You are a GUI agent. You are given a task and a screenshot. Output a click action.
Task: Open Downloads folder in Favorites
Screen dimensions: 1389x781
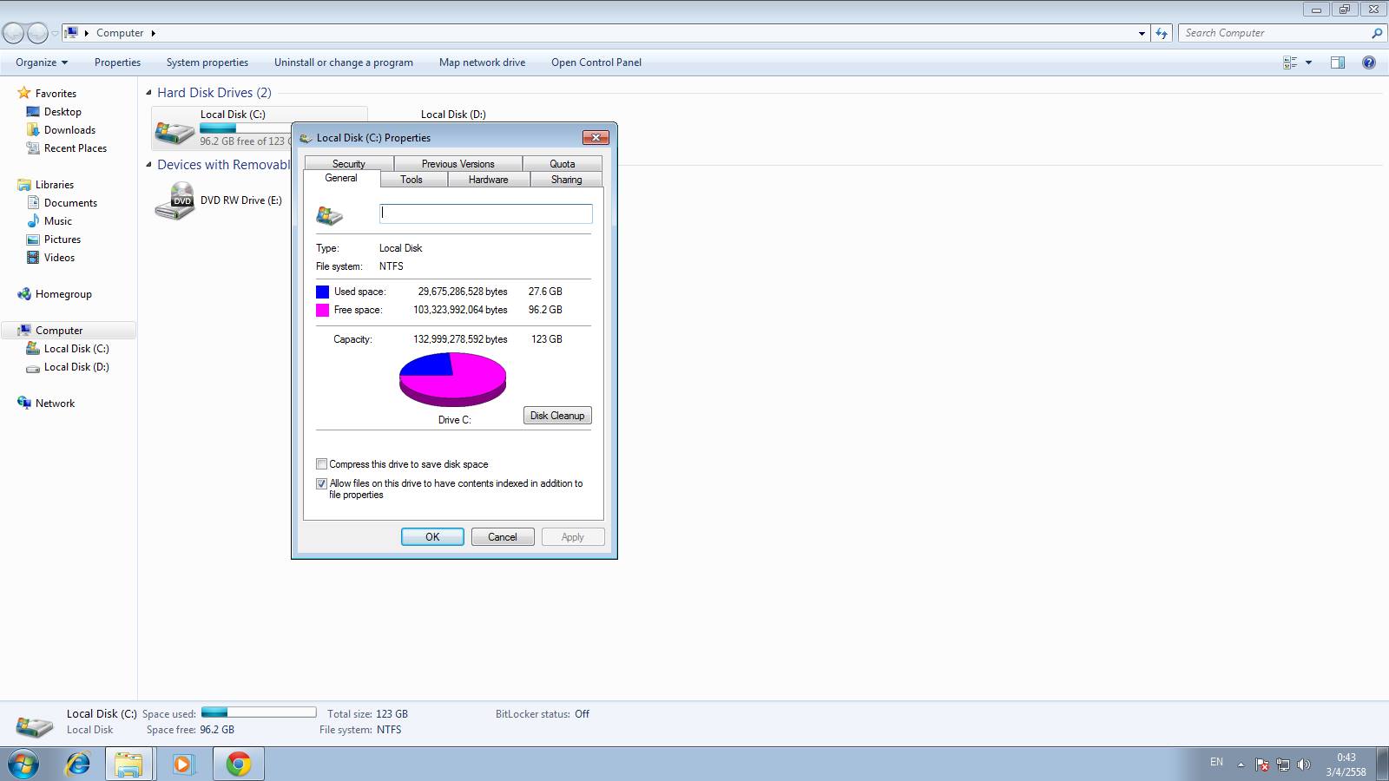(x=69, y=130)
